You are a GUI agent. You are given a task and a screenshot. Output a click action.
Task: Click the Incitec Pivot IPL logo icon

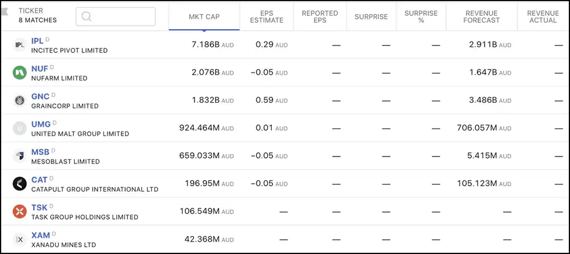coord(20,45)
